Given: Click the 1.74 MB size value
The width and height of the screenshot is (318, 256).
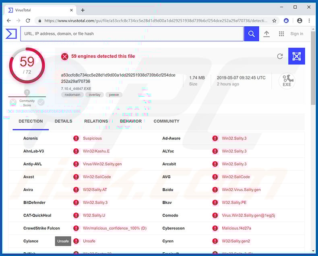Looking at the screenshot, I should click(197, 78).
